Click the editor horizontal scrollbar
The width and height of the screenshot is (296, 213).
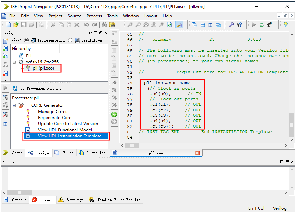coord(204,146)
